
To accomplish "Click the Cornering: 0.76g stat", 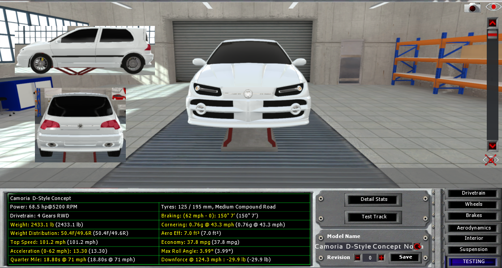I will pos(197,225).
